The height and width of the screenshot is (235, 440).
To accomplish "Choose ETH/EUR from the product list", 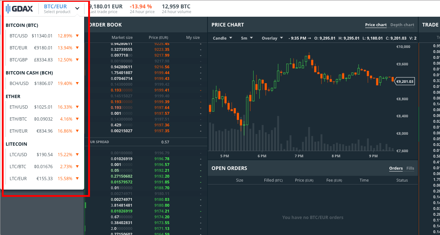I will [44, 131].
